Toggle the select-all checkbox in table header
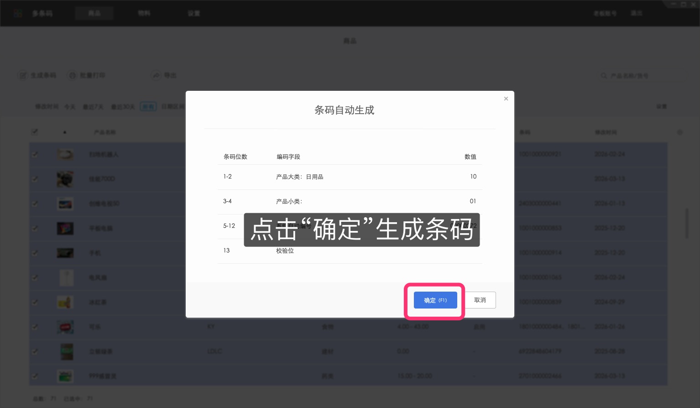The image size is (700, 408). coord(35,131)
